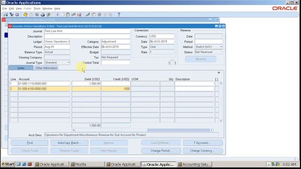Click the Edit Field pencil toolbar icon
Image resolution: width=301 pixels, height=169 pixels.
pos(88,15)
